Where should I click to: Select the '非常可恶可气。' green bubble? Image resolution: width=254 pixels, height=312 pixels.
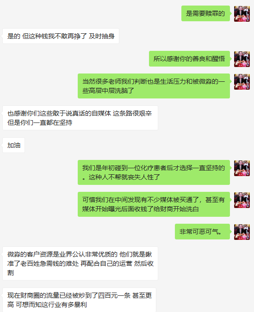pyautogui.click(x=202, y=232)
